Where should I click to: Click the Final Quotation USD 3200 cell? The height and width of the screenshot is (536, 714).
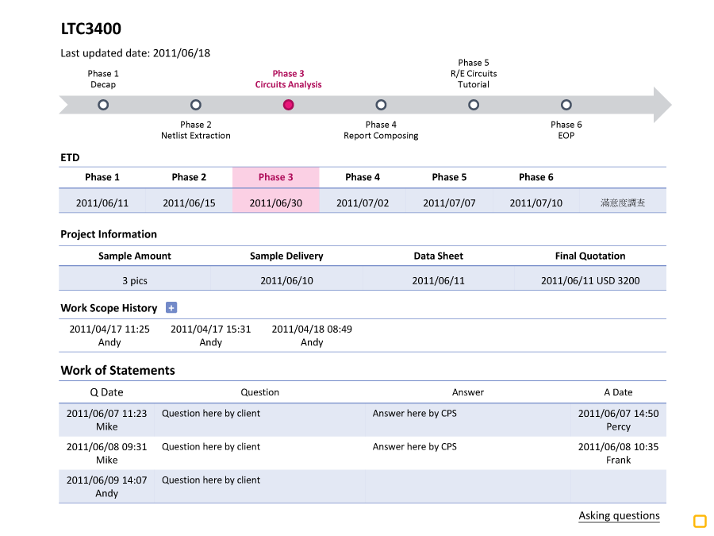click(x=590, y=280)
